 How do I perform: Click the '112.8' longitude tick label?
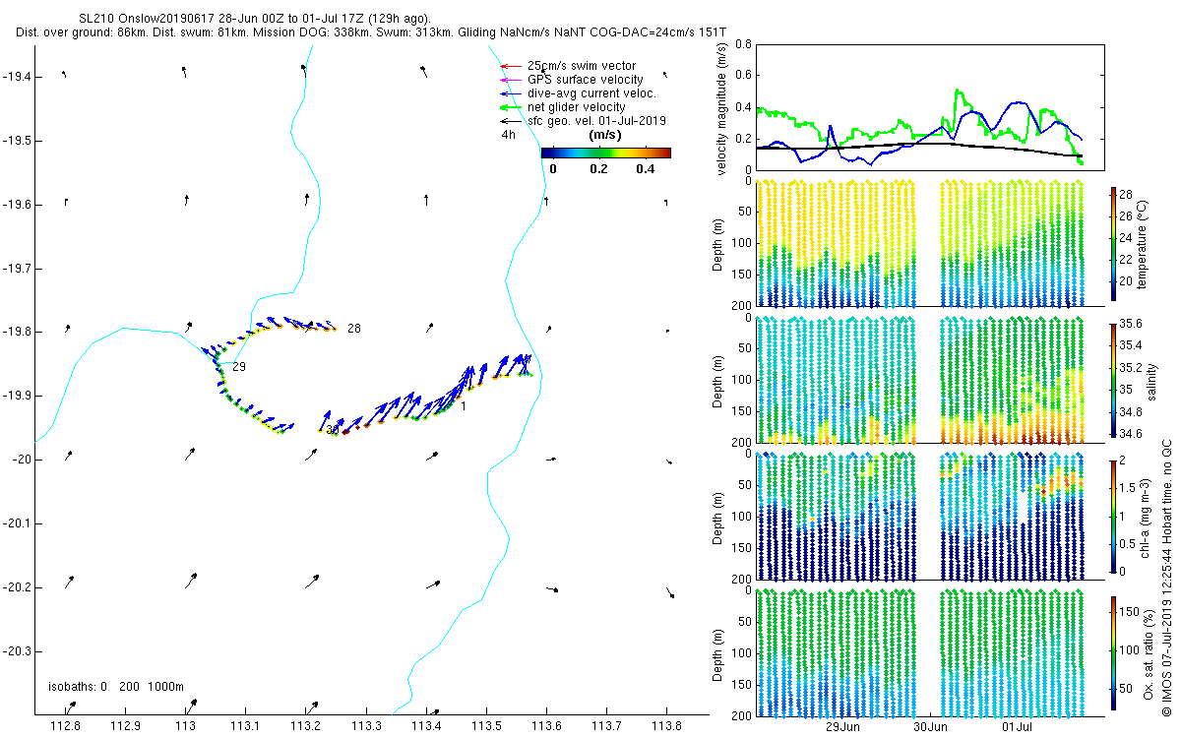point(66,727)
